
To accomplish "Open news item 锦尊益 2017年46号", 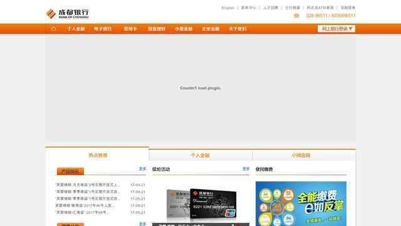I will point(85,205).
